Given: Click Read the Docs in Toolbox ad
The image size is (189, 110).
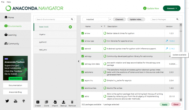Looking at the screenshot, I should point(15,79).
